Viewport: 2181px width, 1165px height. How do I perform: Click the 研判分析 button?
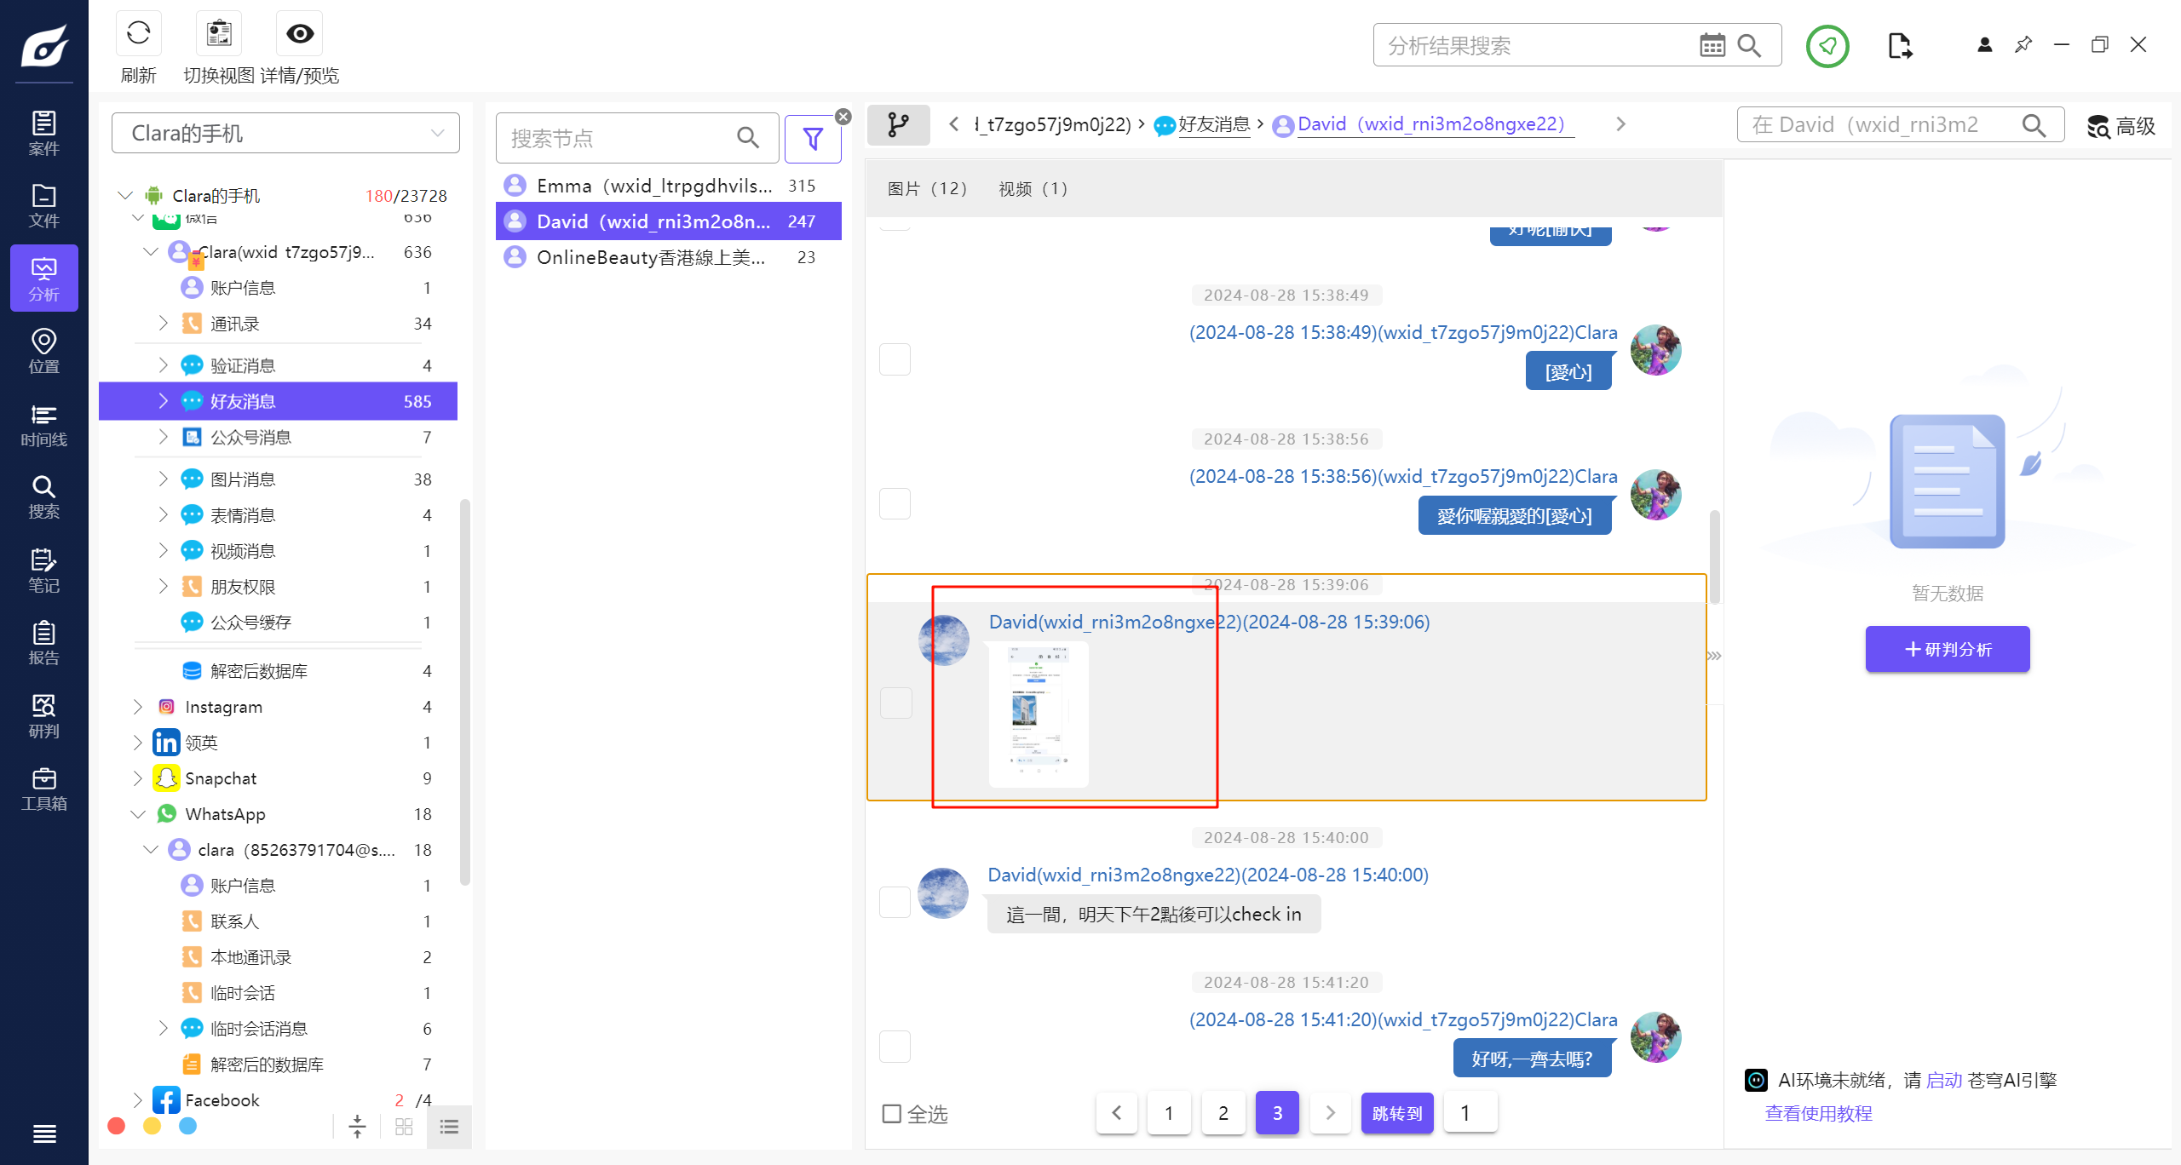point(1947,650)
